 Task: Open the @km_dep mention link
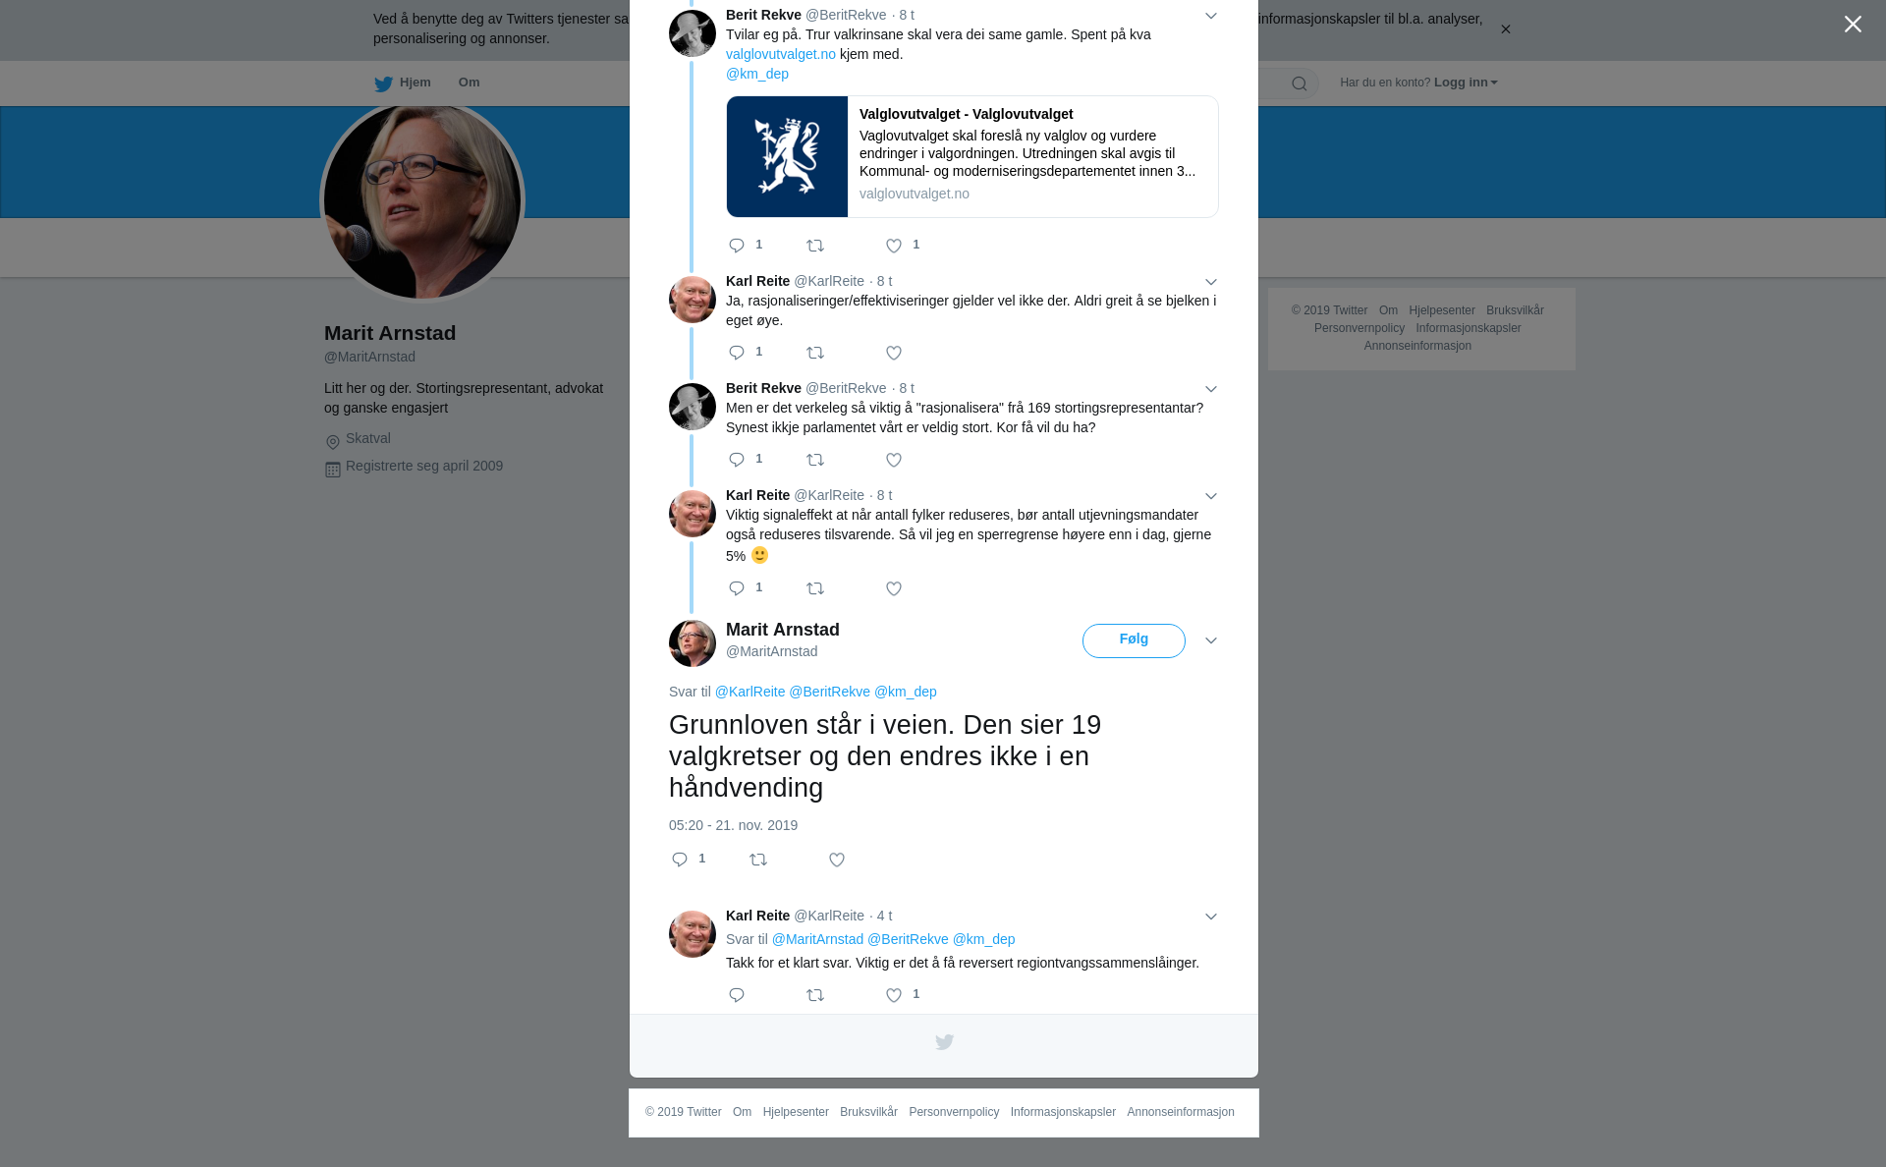click(757, 74)
